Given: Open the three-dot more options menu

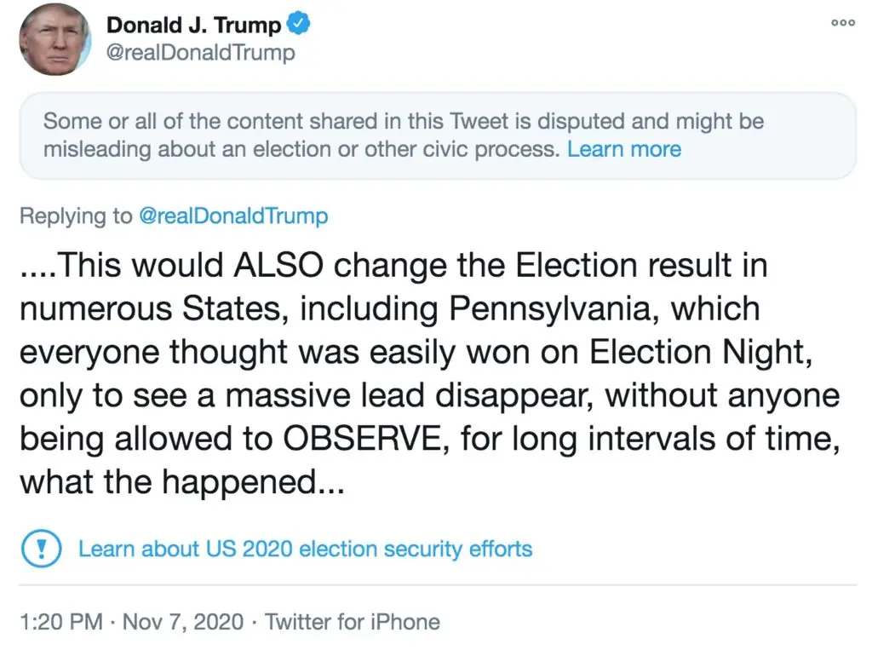Looking at the screenshot, I should click(x=842, y=23).
